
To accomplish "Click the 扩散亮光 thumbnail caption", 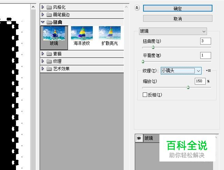I will click(x=109, y=43).
